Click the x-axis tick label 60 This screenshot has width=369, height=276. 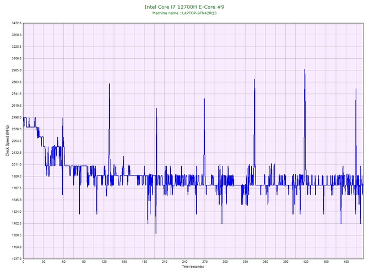(x=64, y=262)
